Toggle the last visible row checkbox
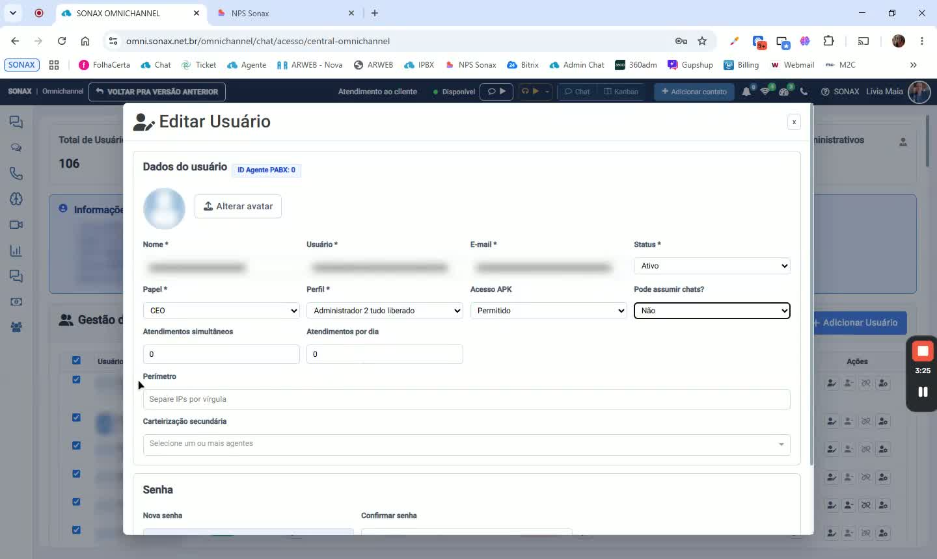 [76, 530]
